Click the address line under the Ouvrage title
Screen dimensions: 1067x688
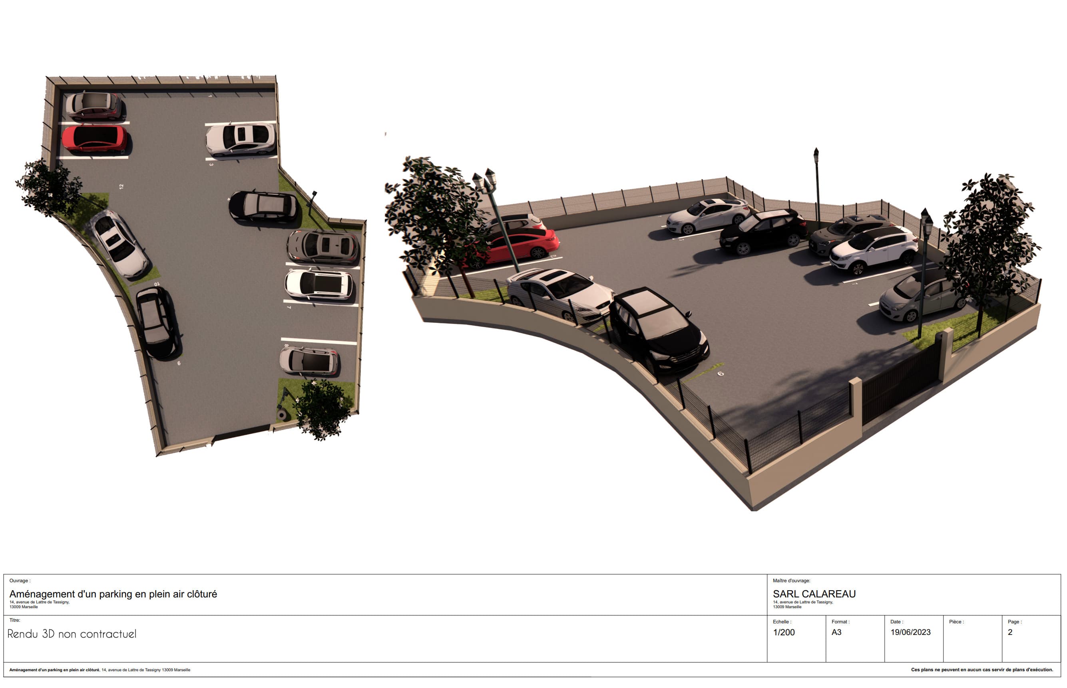[40, 602]
